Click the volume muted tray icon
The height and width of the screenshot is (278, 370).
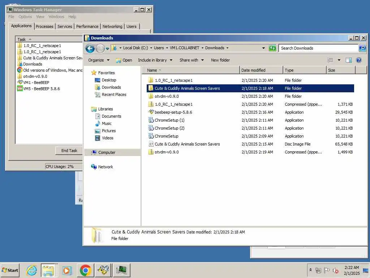coord(335,270)
